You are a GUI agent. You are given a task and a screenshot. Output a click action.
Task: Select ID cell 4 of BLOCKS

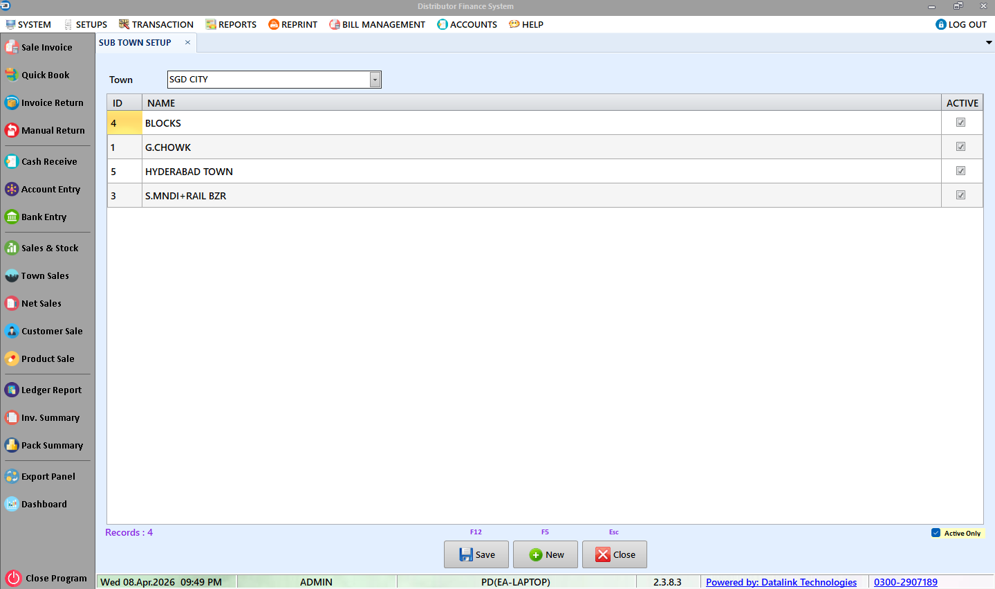[124, 123]
